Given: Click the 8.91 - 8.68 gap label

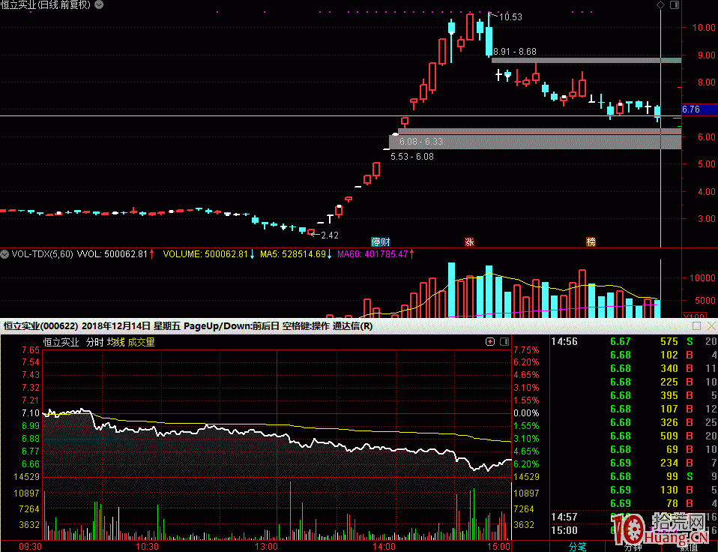Looking at the screenshot, I should point(515,51).
